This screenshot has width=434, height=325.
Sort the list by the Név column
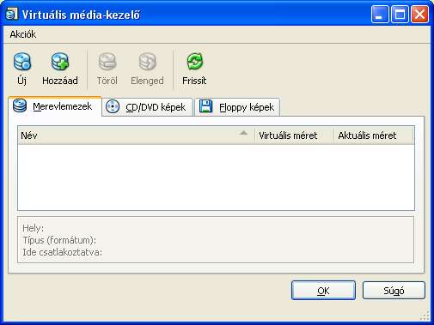point(137,135)
